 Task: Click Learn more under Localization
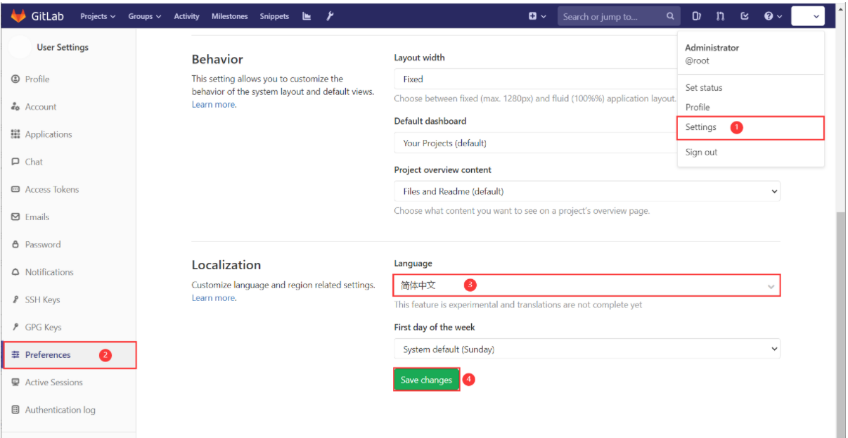214,298
